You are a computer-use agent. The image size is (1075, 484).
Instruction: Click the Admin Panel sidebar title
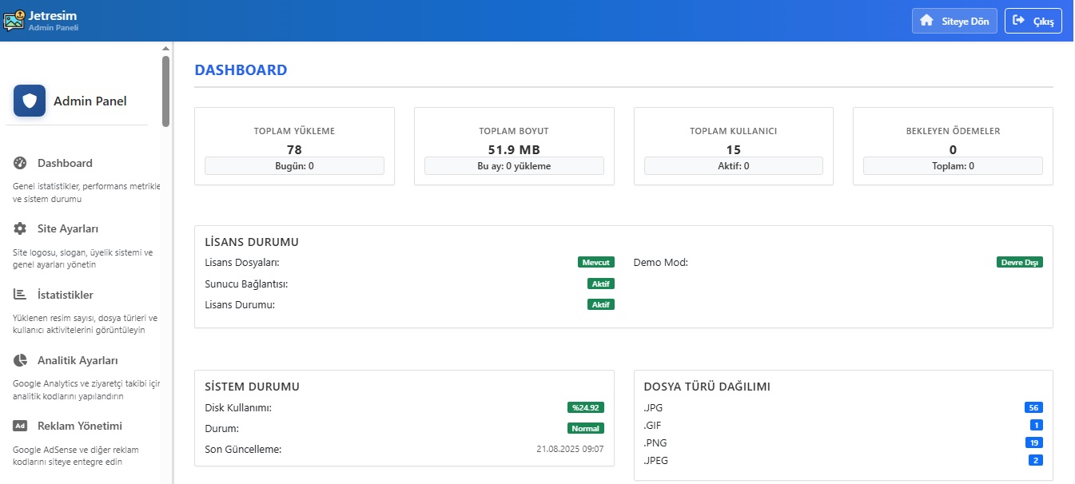(90, 101)
